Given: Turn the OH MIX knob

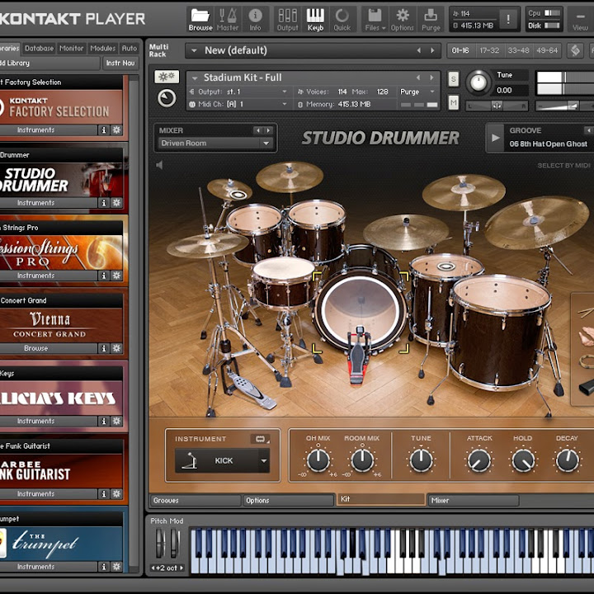Looking at the screenshot, I should (x=318, y=460).
